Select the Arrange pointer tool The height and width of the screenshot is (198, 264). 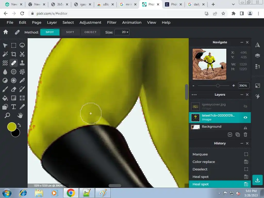5,45
